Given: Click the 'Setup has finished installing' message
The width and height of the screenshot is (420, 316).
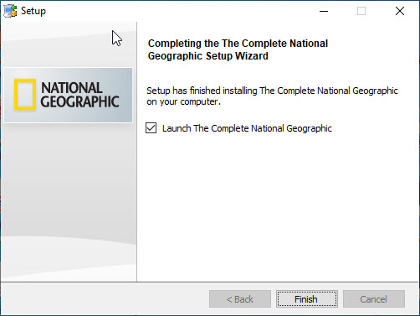Looking at the screenshot, I should click(x=272, y=96).
